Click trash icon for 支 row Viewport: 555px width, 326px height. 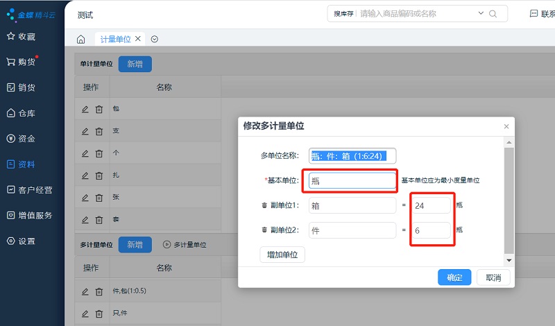(99, 131)
